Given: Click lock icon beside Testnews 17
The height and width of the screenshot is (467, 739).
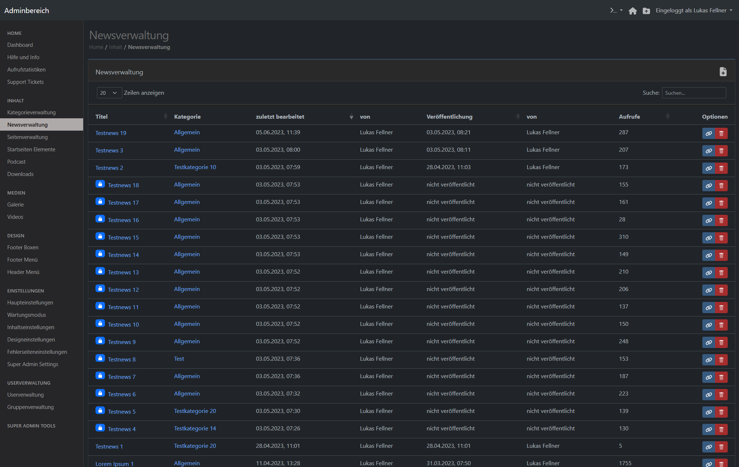Looking at the screenshot, I should click(x=100, y=201).
